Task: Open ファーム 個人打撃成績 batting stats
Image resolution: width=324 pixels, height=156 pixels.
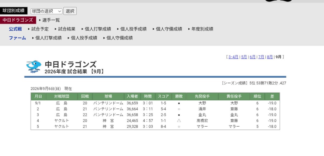Action: (x=48, y=38)
